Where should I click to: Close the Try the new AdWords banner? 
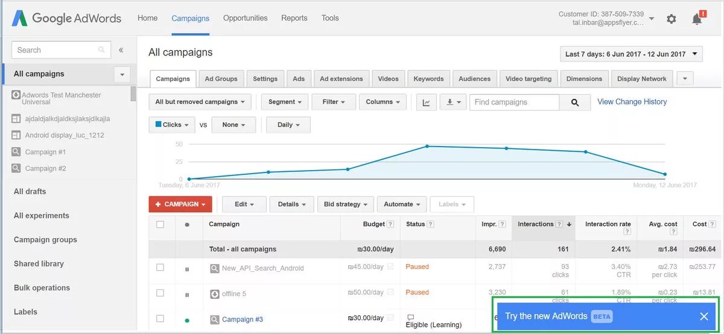click(x=704, y=316)
